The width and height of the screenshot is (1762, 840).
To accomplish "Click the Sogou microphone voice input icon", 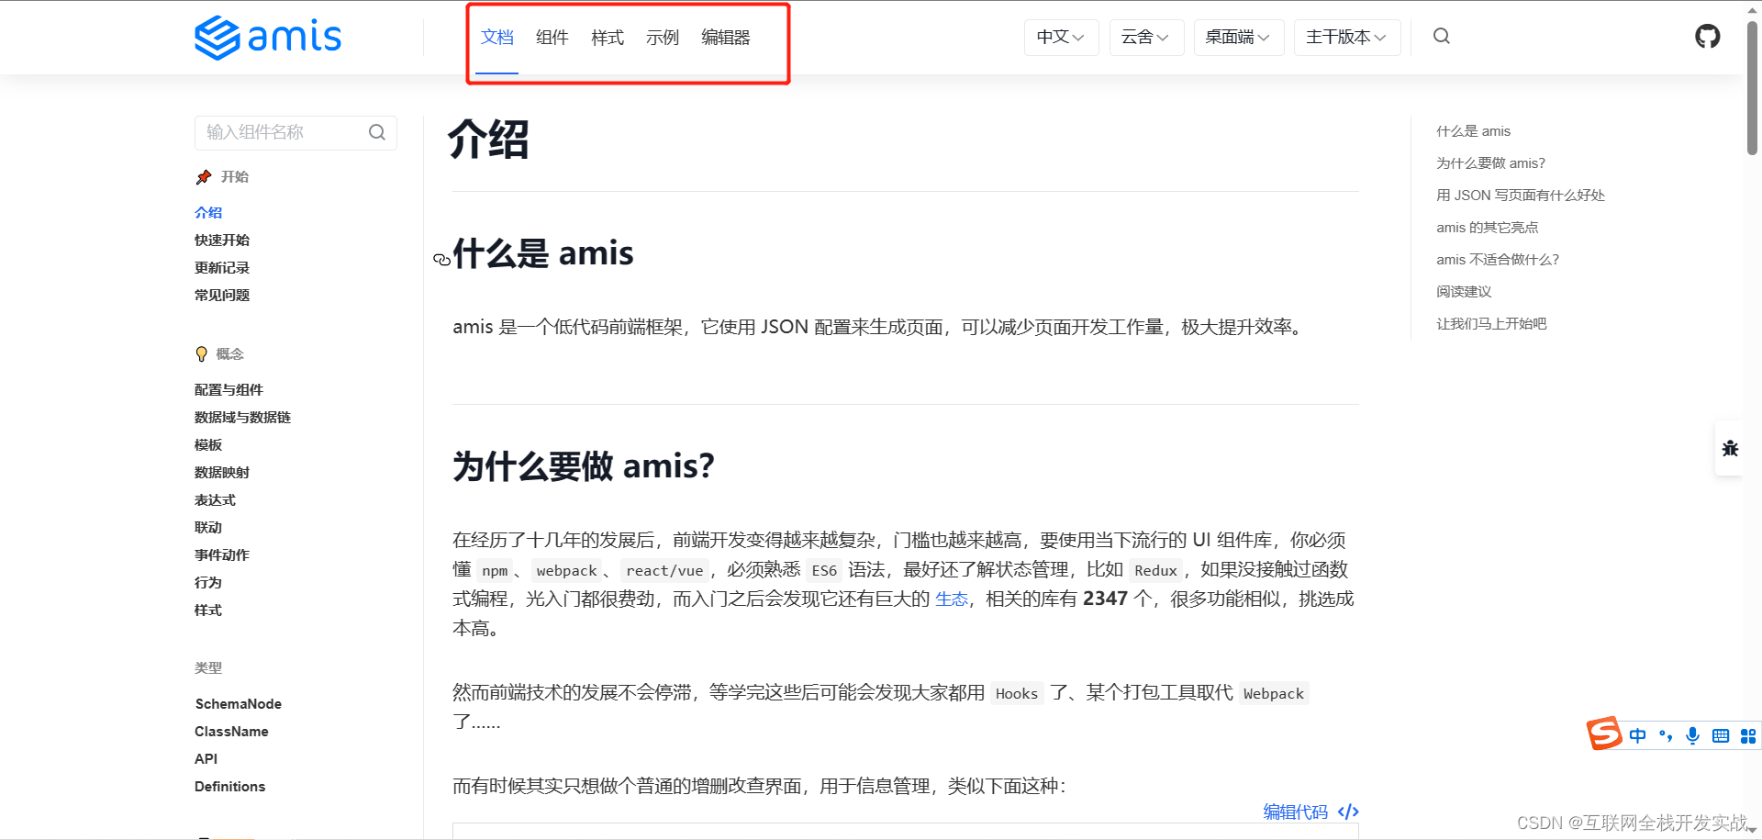I will pyautogui.click(x=1693, y=735).
